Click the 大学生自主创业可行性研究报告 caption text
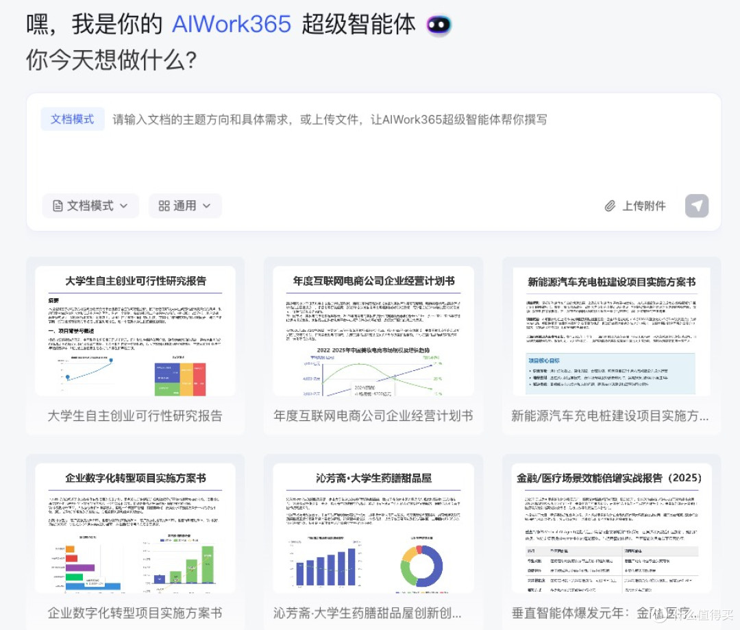The height and width of the screenshot is (630, 740). coord(135,415)
